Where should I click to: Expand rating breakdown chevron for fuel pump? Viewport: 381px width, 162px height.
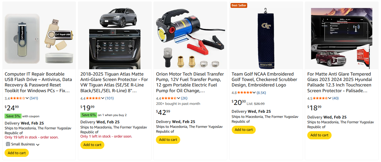click(x=179, y=98)
